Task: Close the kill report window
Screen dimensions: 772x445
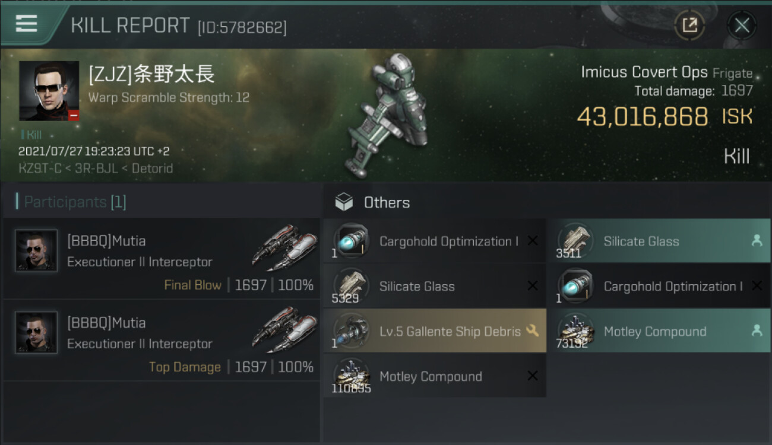Action: tap(742, 26)
